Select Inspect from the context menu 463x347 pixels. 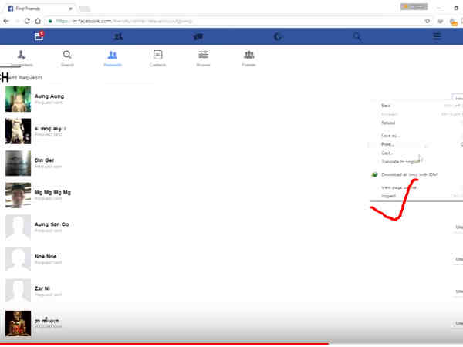pos(389,196)
